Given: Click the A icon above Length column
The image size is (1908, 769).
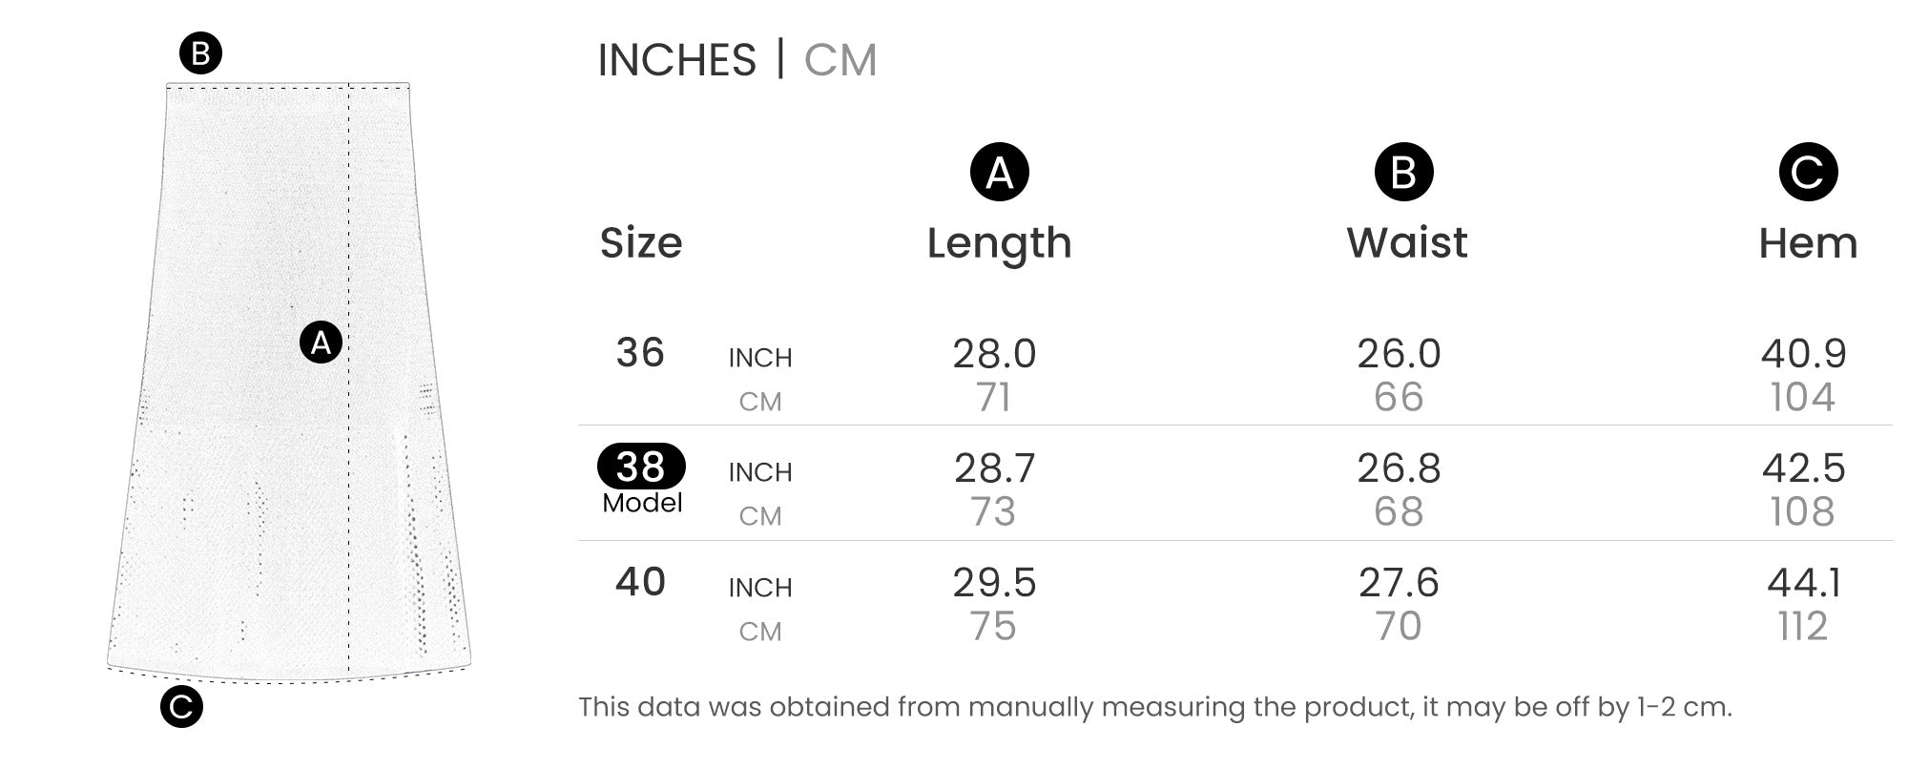Looking at the screenshot, I should click(999, 173).
